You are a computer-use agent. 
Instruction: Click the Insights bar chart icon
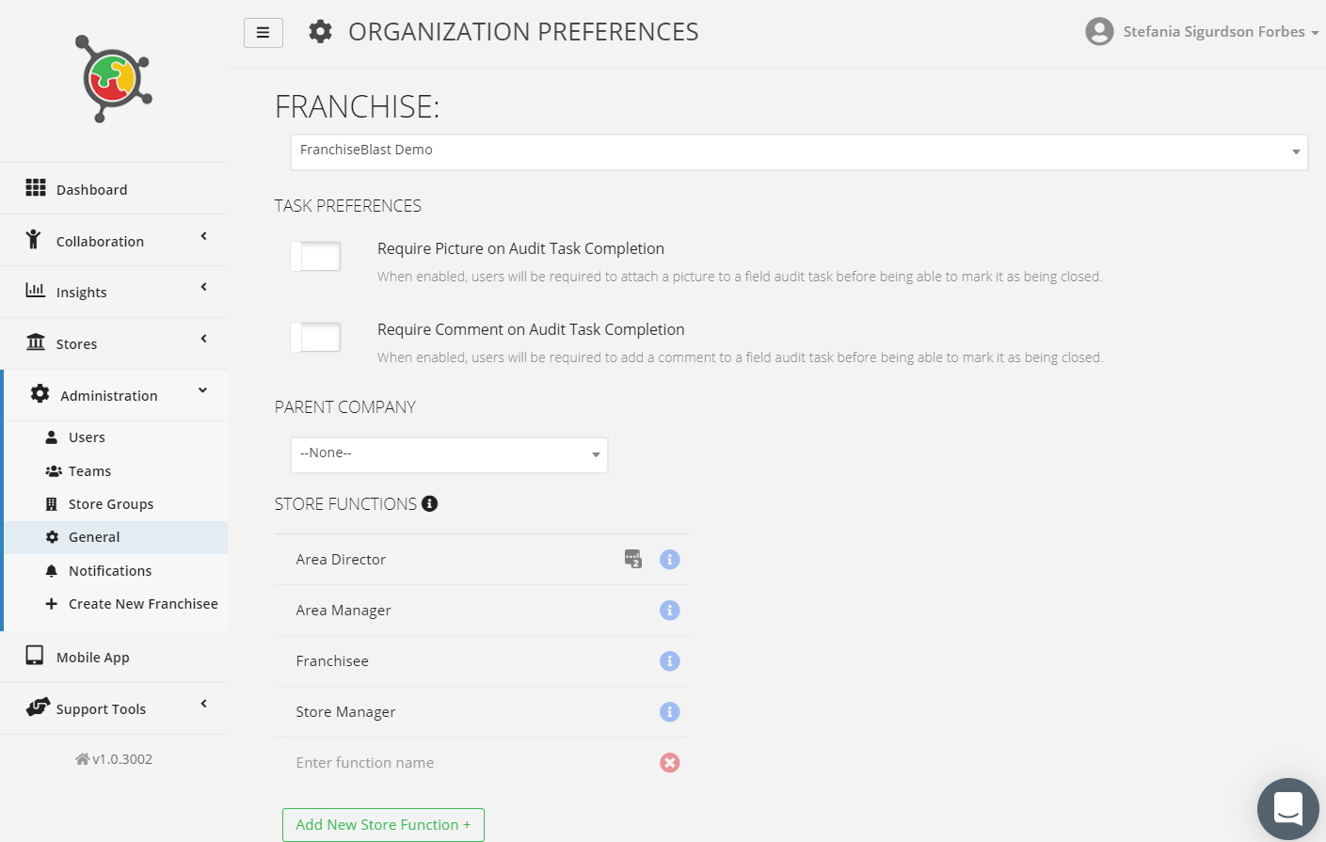point(35,290)
